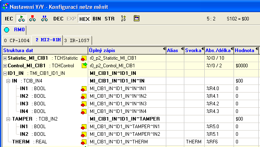Open the 3 IR-1057 tab

coord(77,40)
